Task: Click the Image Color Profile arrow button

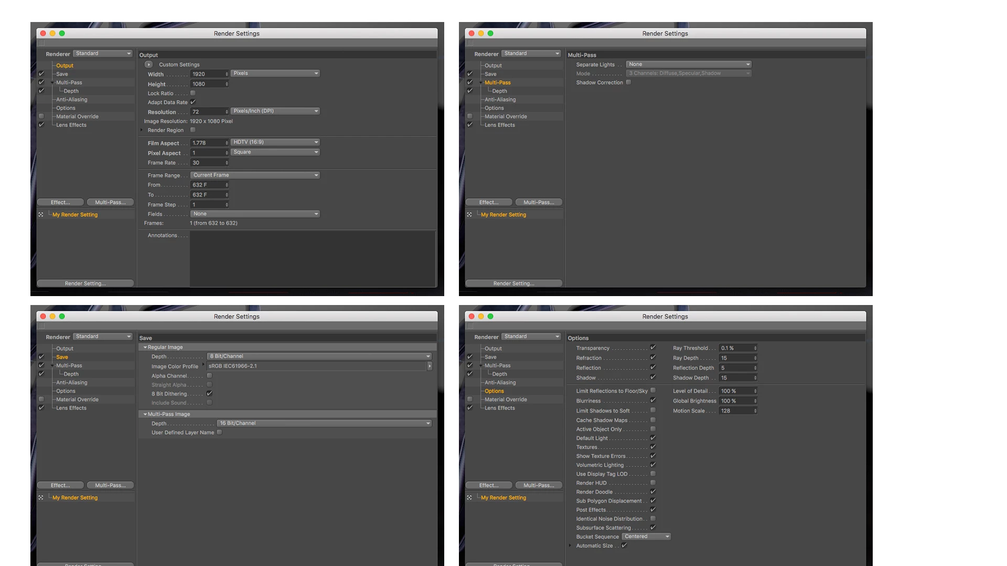Action: (430, 366)
